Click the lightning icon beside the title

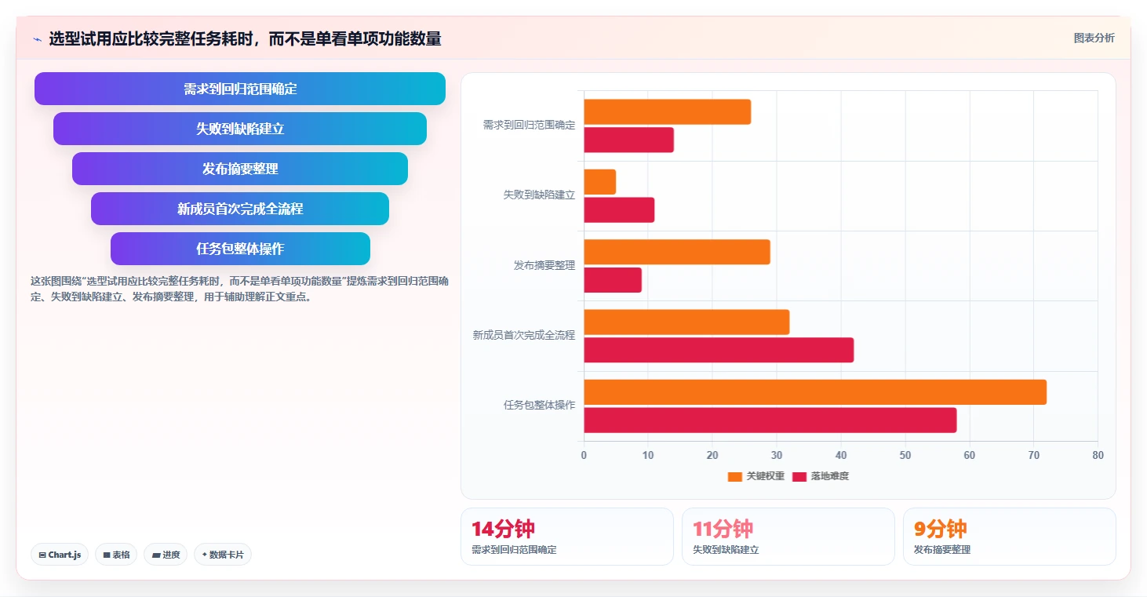pos(37,38)
